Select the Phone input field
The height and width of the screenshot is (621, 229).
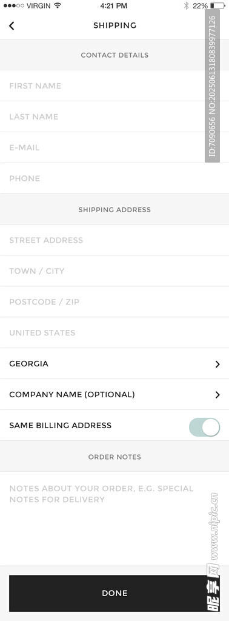click(114, 179)
